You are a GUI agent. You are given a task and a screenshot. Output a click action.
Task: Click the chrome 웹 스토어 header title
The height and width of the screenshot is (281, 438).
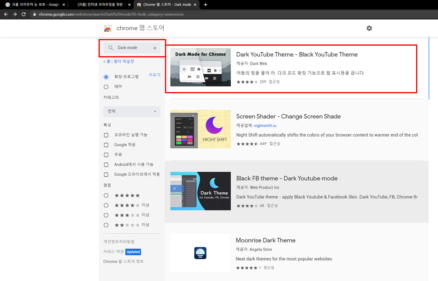(x=140, y=28)
